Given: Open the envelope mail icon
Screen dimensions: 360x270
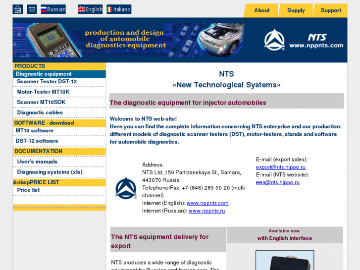Looking at the screenshot, I should pos(32,9).
